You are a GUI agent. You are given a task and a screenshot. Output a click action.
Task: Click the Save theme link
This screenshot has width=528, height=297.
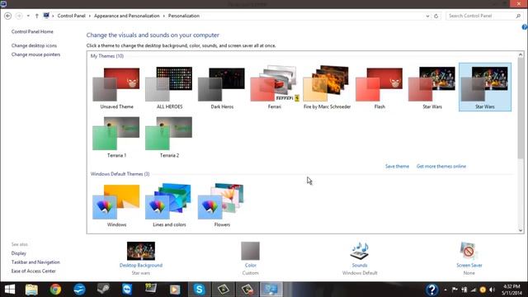[397, 167]
